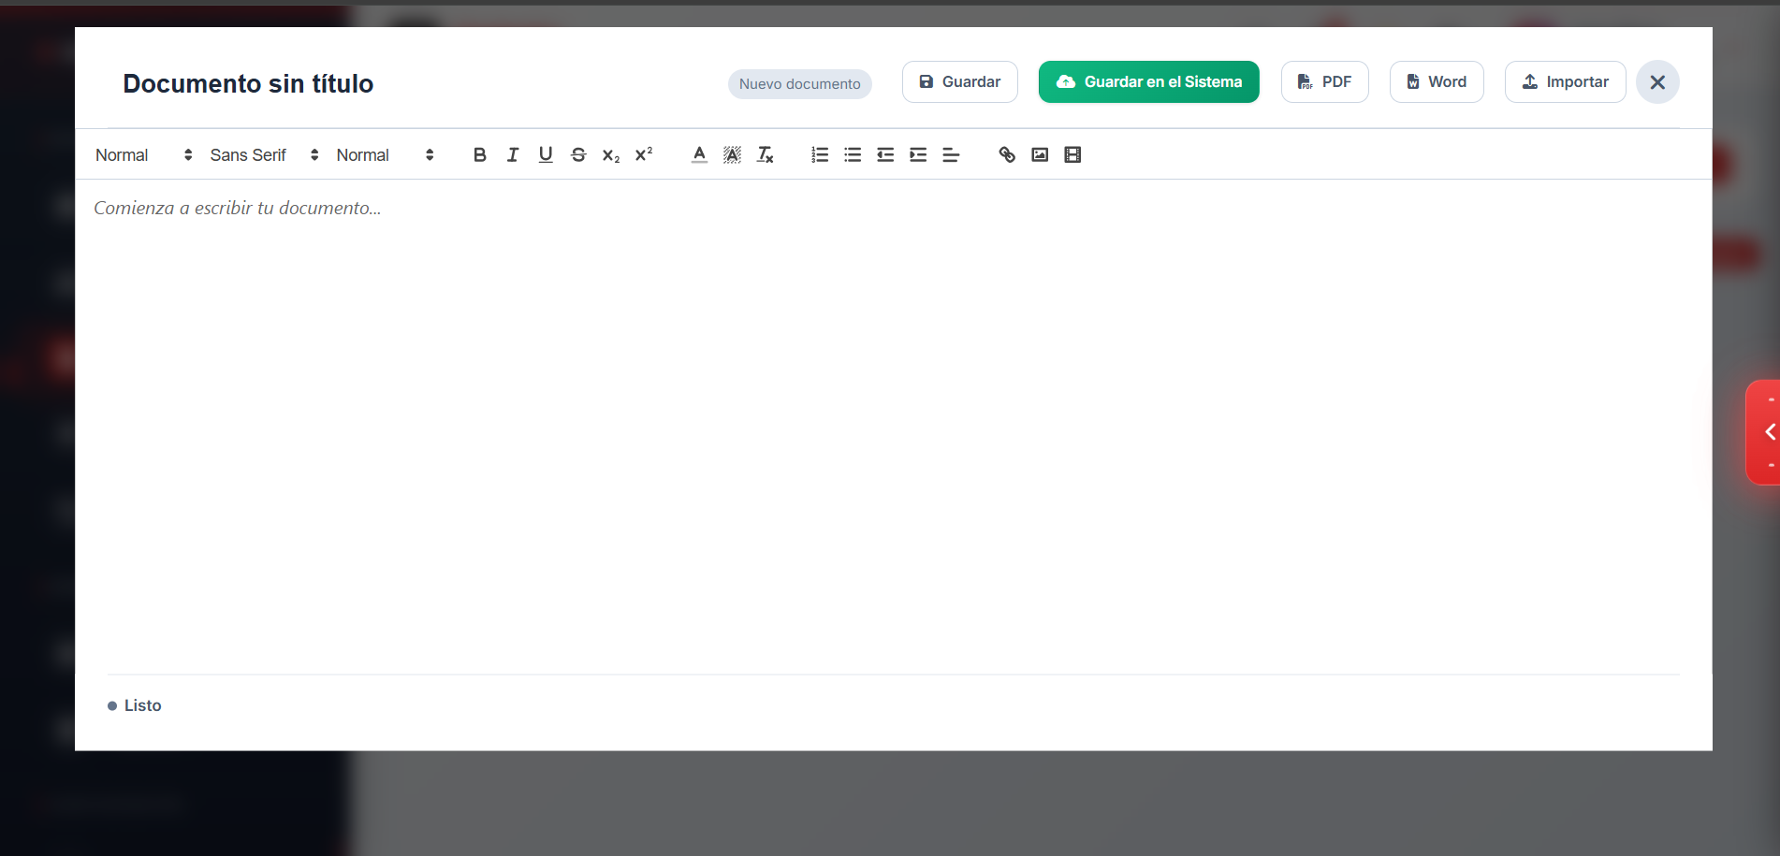Screen dimensions: 1780x856
Task: Open the Sans Serif font dropdown
Action: click(x=264, y=155)
